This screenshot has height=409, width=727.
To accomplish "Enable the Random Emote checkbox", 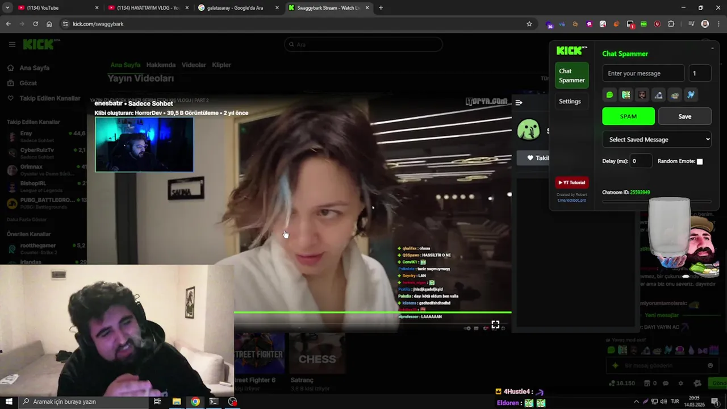I will tap(700, 161).
